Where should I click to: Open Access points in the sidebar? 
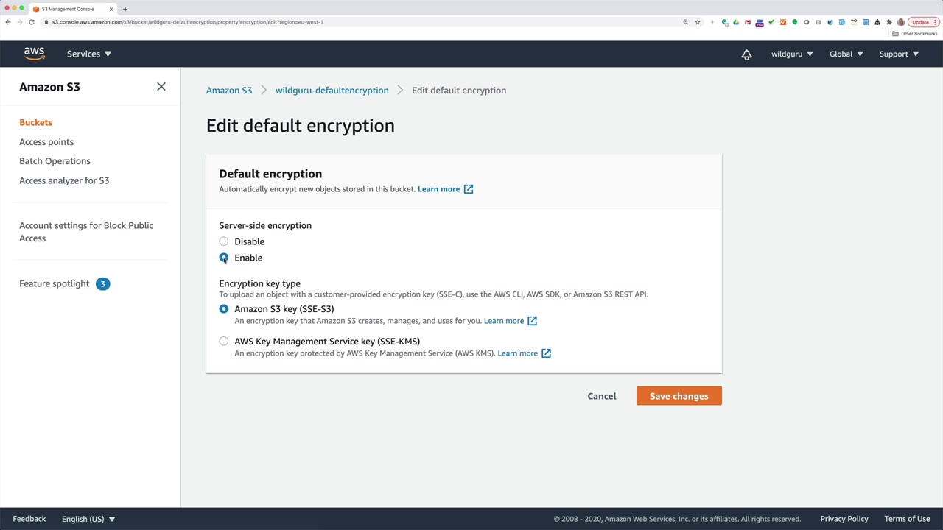click(46, 142)
